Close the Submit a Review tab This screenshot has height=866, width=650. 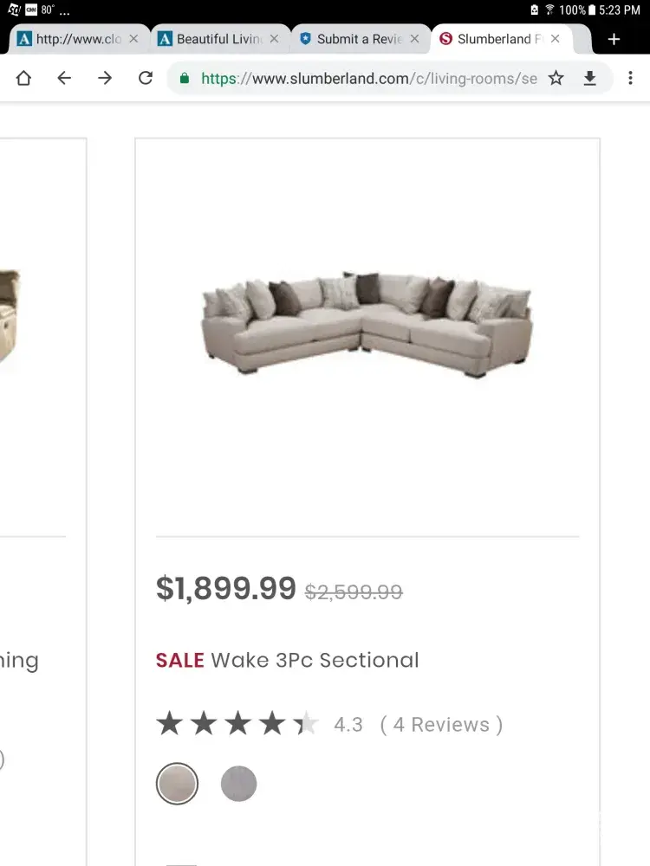[414, 39]
